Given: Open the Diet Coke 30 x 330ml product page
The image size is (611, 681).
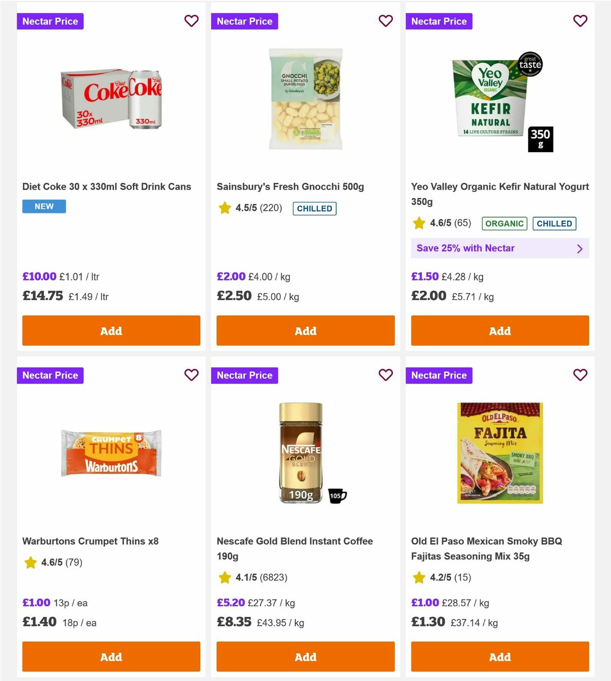Looking at the screenshot, I should 106,186.
